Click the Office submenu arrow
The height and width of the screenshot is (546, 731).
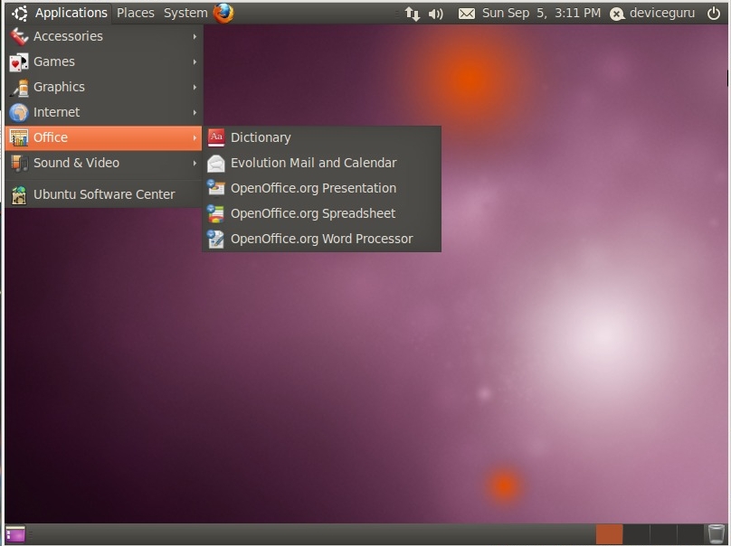195,137
